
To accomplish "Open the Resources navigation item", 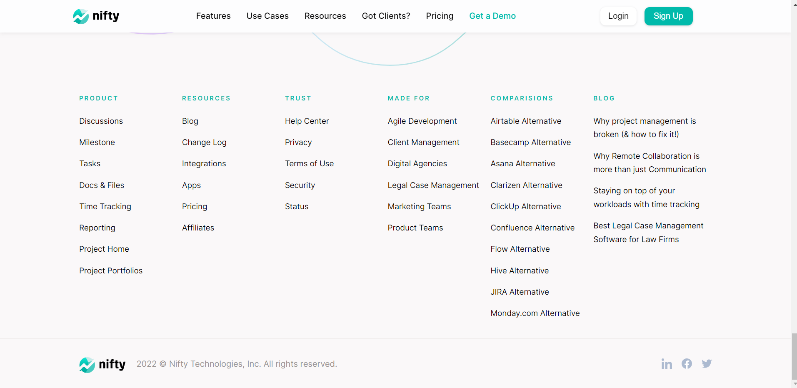I will click(x=325, y=16).
